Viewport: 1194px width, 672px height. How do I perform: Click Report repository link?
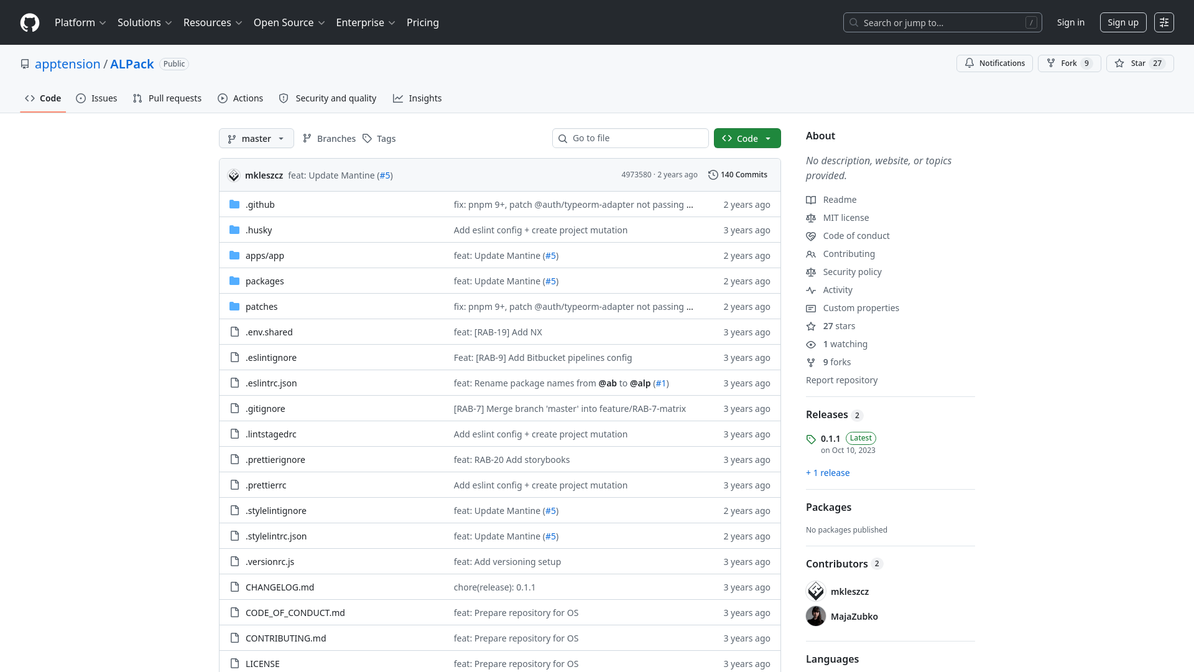click(x=841, y=380)
